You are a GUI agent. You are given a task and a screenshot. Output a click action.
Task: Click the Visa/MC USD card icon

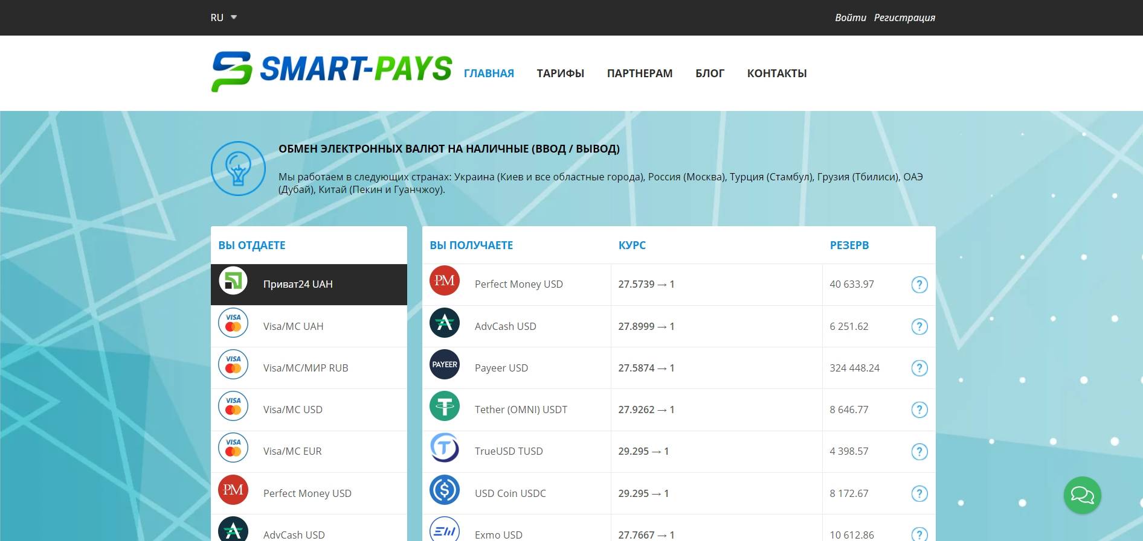[233, 406]
